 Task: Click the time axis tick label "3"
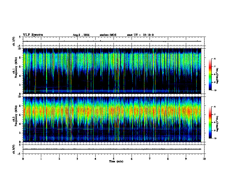coord(77,159)
